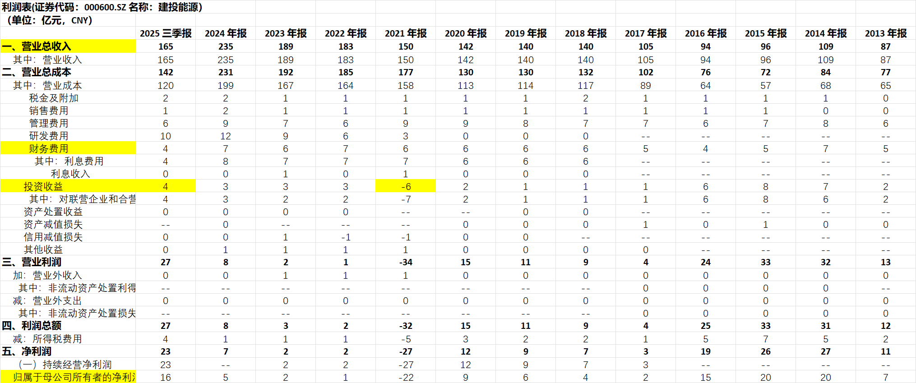Select the '四、利润总额' row label
Viewport: 916px width, 383px height.
[32, 326]
